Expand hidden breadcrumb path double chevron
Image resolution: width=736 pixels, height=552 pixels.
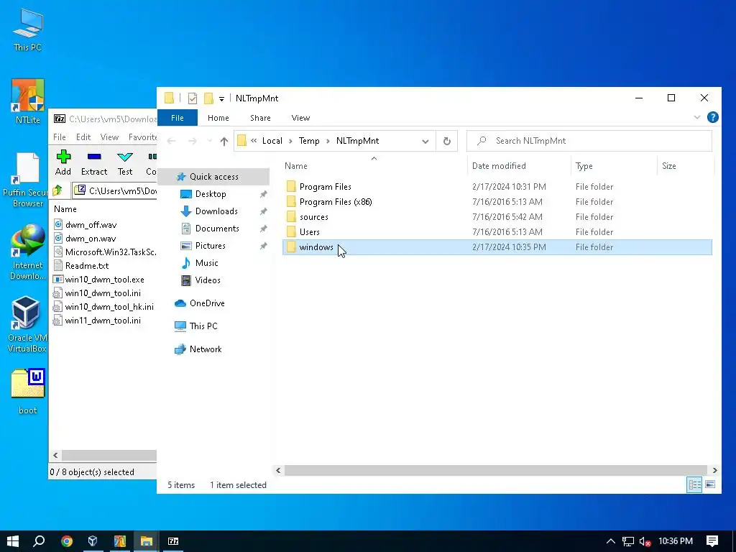tap(254, 141)
